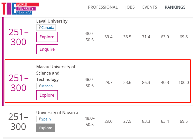Open the Events menu item

[x=150, y=7]
